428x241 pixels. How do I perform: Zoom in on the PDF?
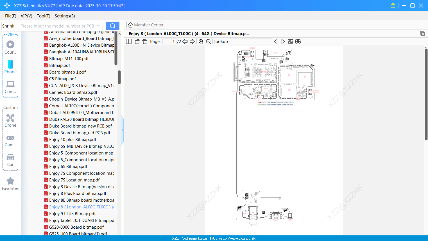click(x=201, y=41)
